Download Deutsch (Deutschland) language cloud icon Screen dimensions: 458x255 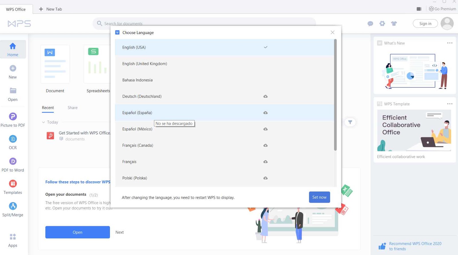266,96
